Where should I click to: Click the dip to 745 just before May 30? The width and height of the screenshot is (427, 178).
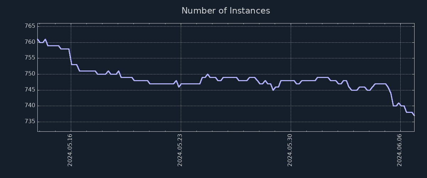point(273,90)
